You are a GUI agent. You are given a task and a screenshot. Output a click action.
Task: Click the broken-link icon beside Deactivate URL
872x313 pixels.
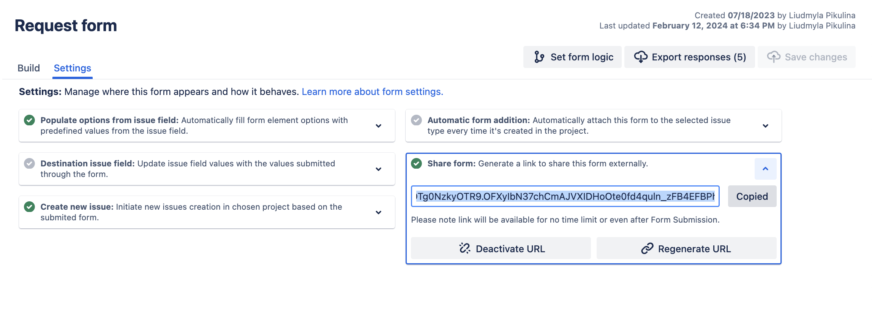tap(464, 248)
